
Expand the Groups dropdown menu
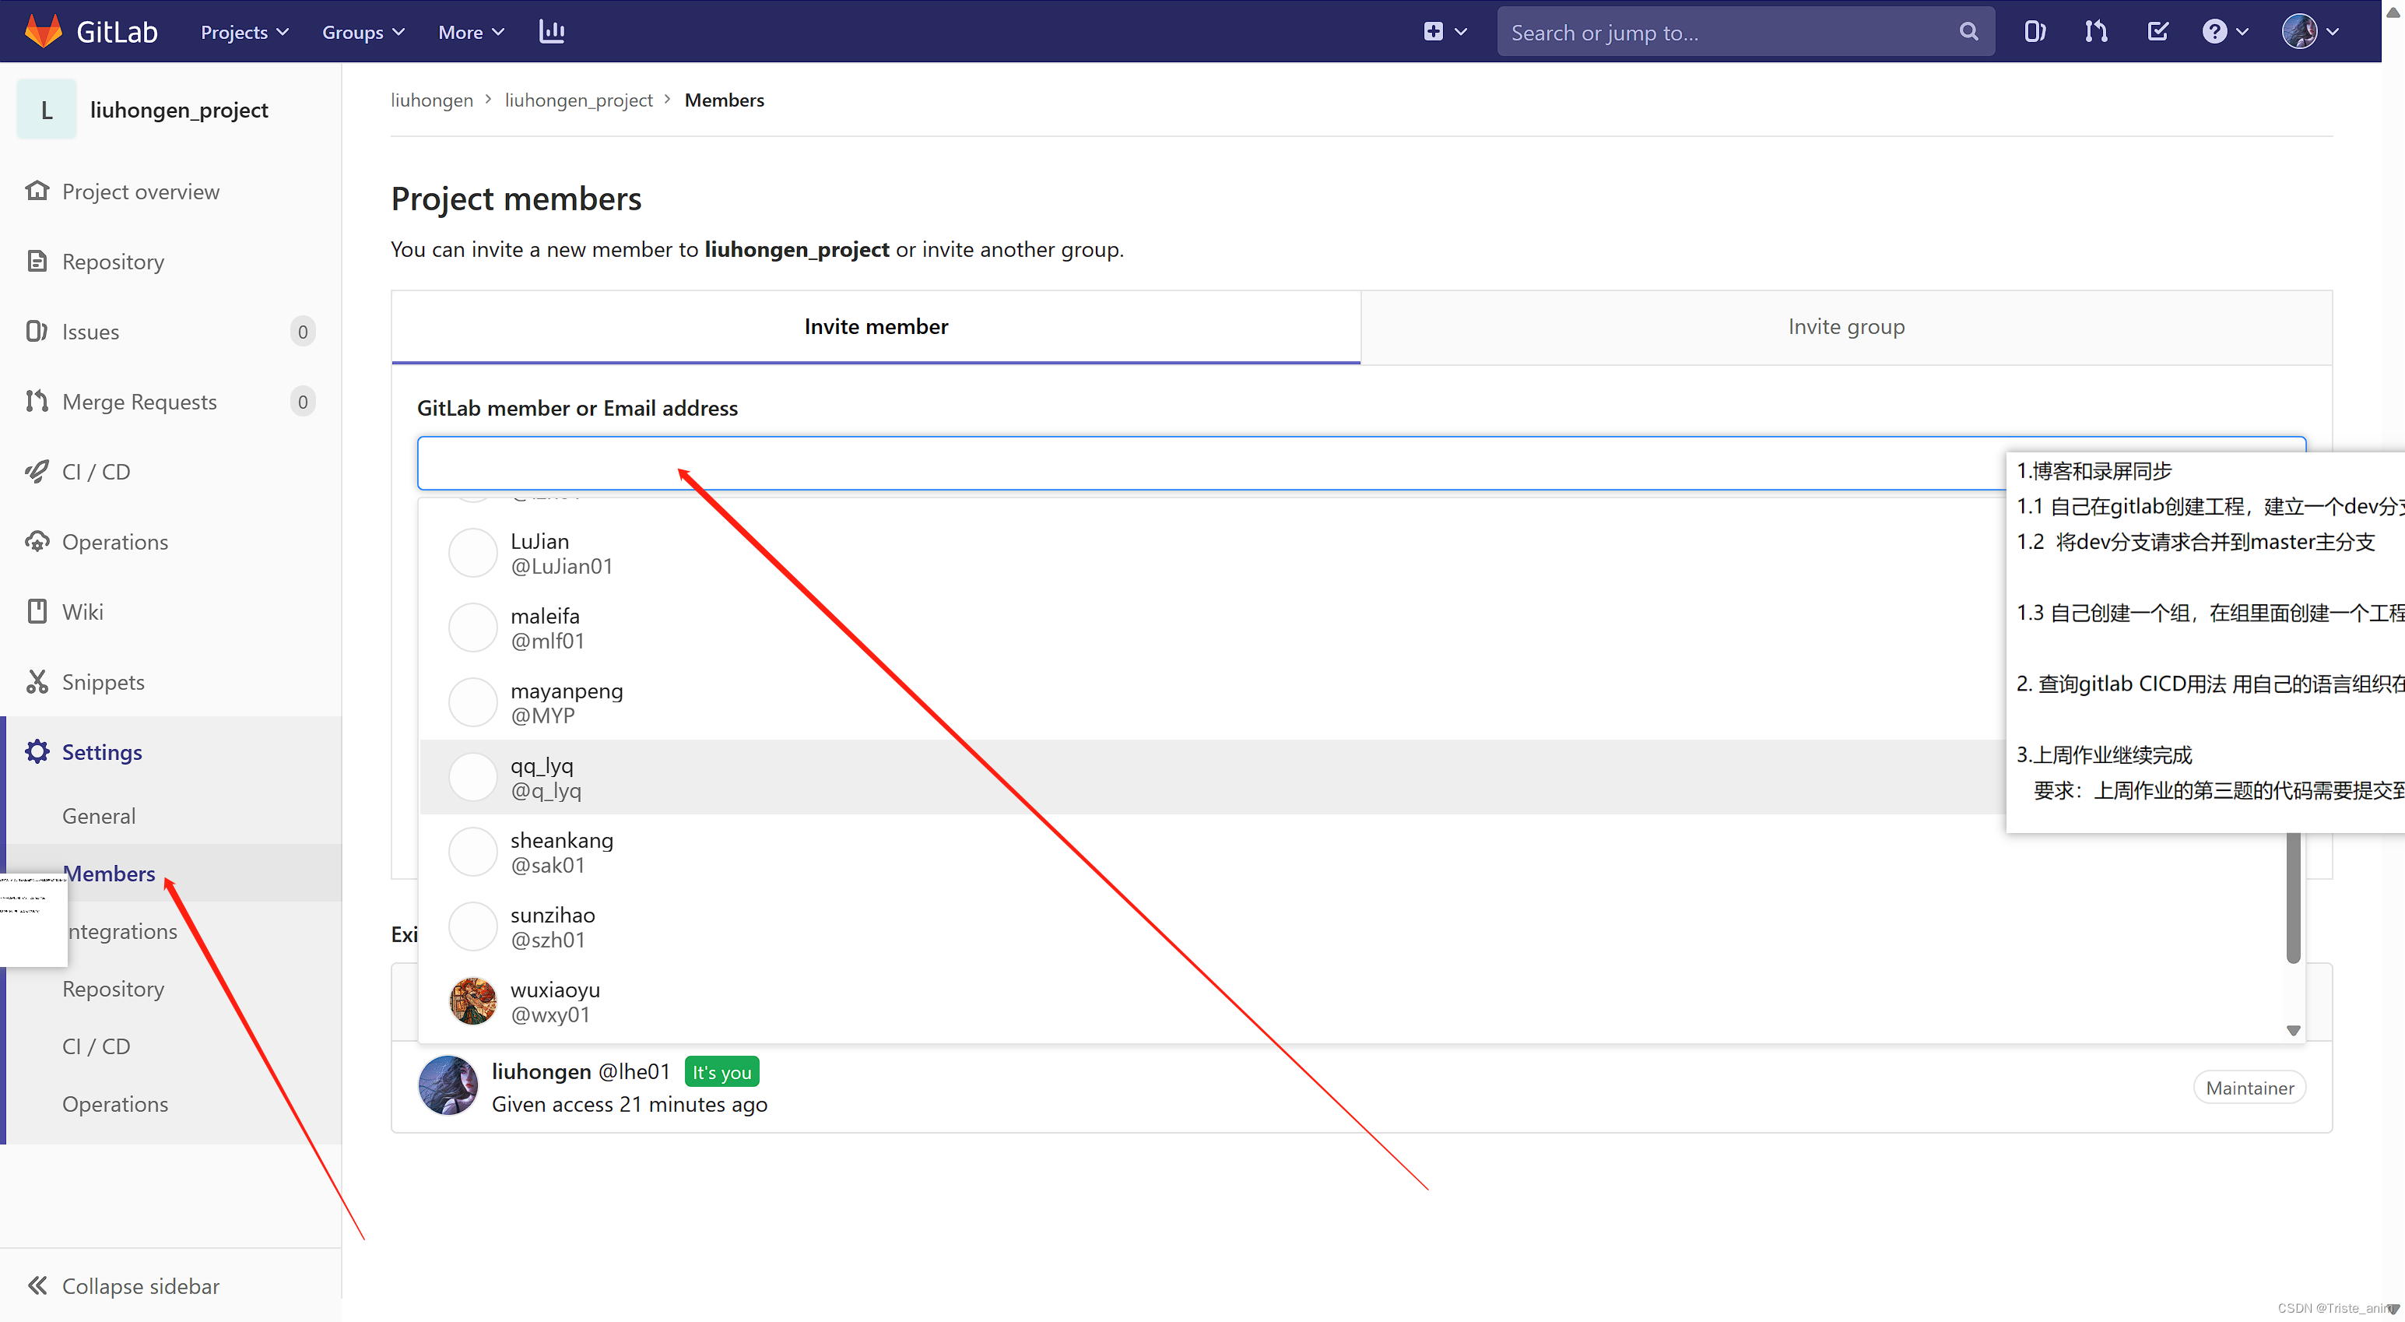pos(362,32)
